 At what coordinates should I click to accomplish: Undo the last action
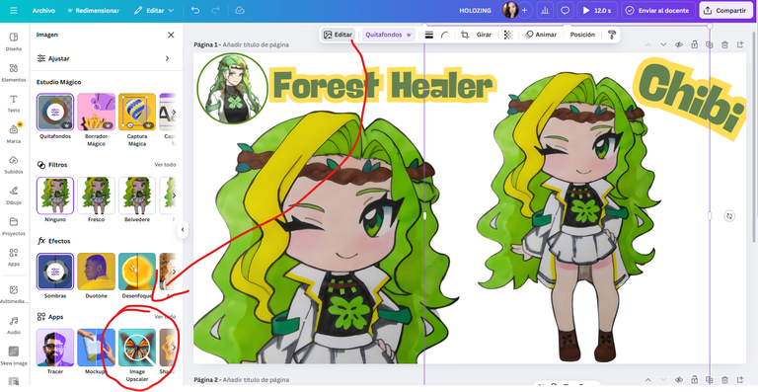[x=195, y=10]
